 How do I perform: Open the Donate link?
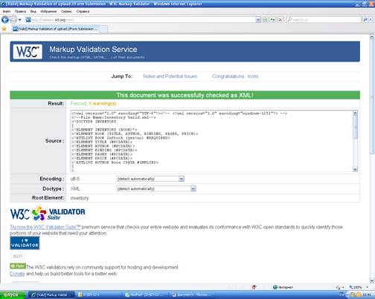[17, 274]
